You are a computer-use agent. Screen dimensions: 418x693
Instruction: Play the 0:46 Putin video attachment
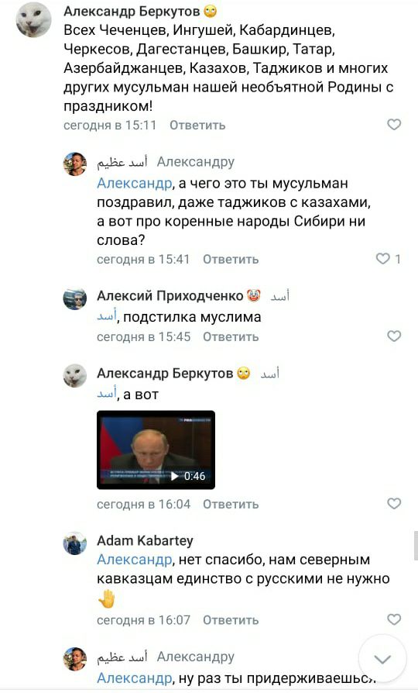[156, 450]
